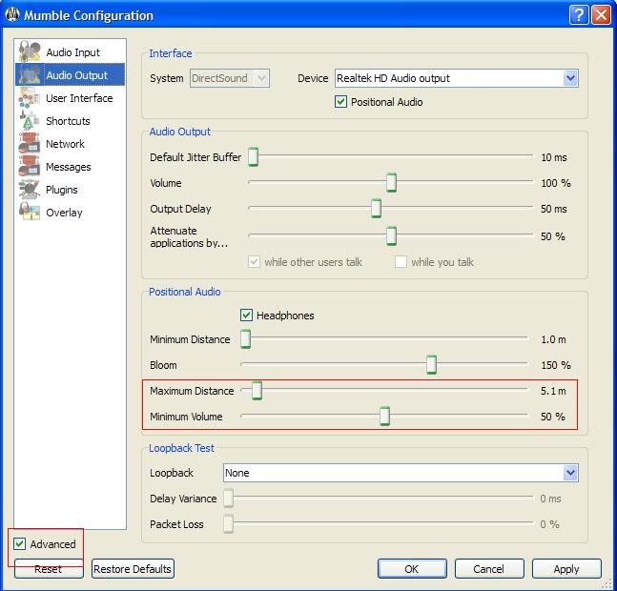Click the 'Positional Audio' group title
The height and width of the screenshot is (591, 617).
(185, 292)
